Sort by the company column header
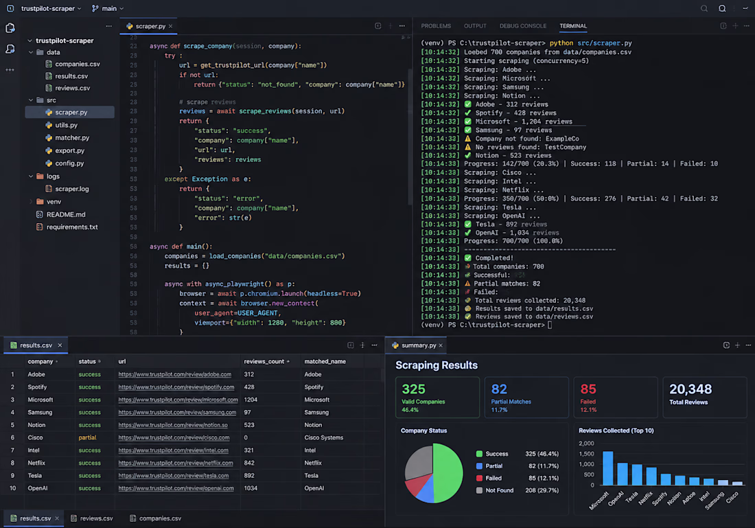This screenshot has height=528, width=755. (43, 361)
